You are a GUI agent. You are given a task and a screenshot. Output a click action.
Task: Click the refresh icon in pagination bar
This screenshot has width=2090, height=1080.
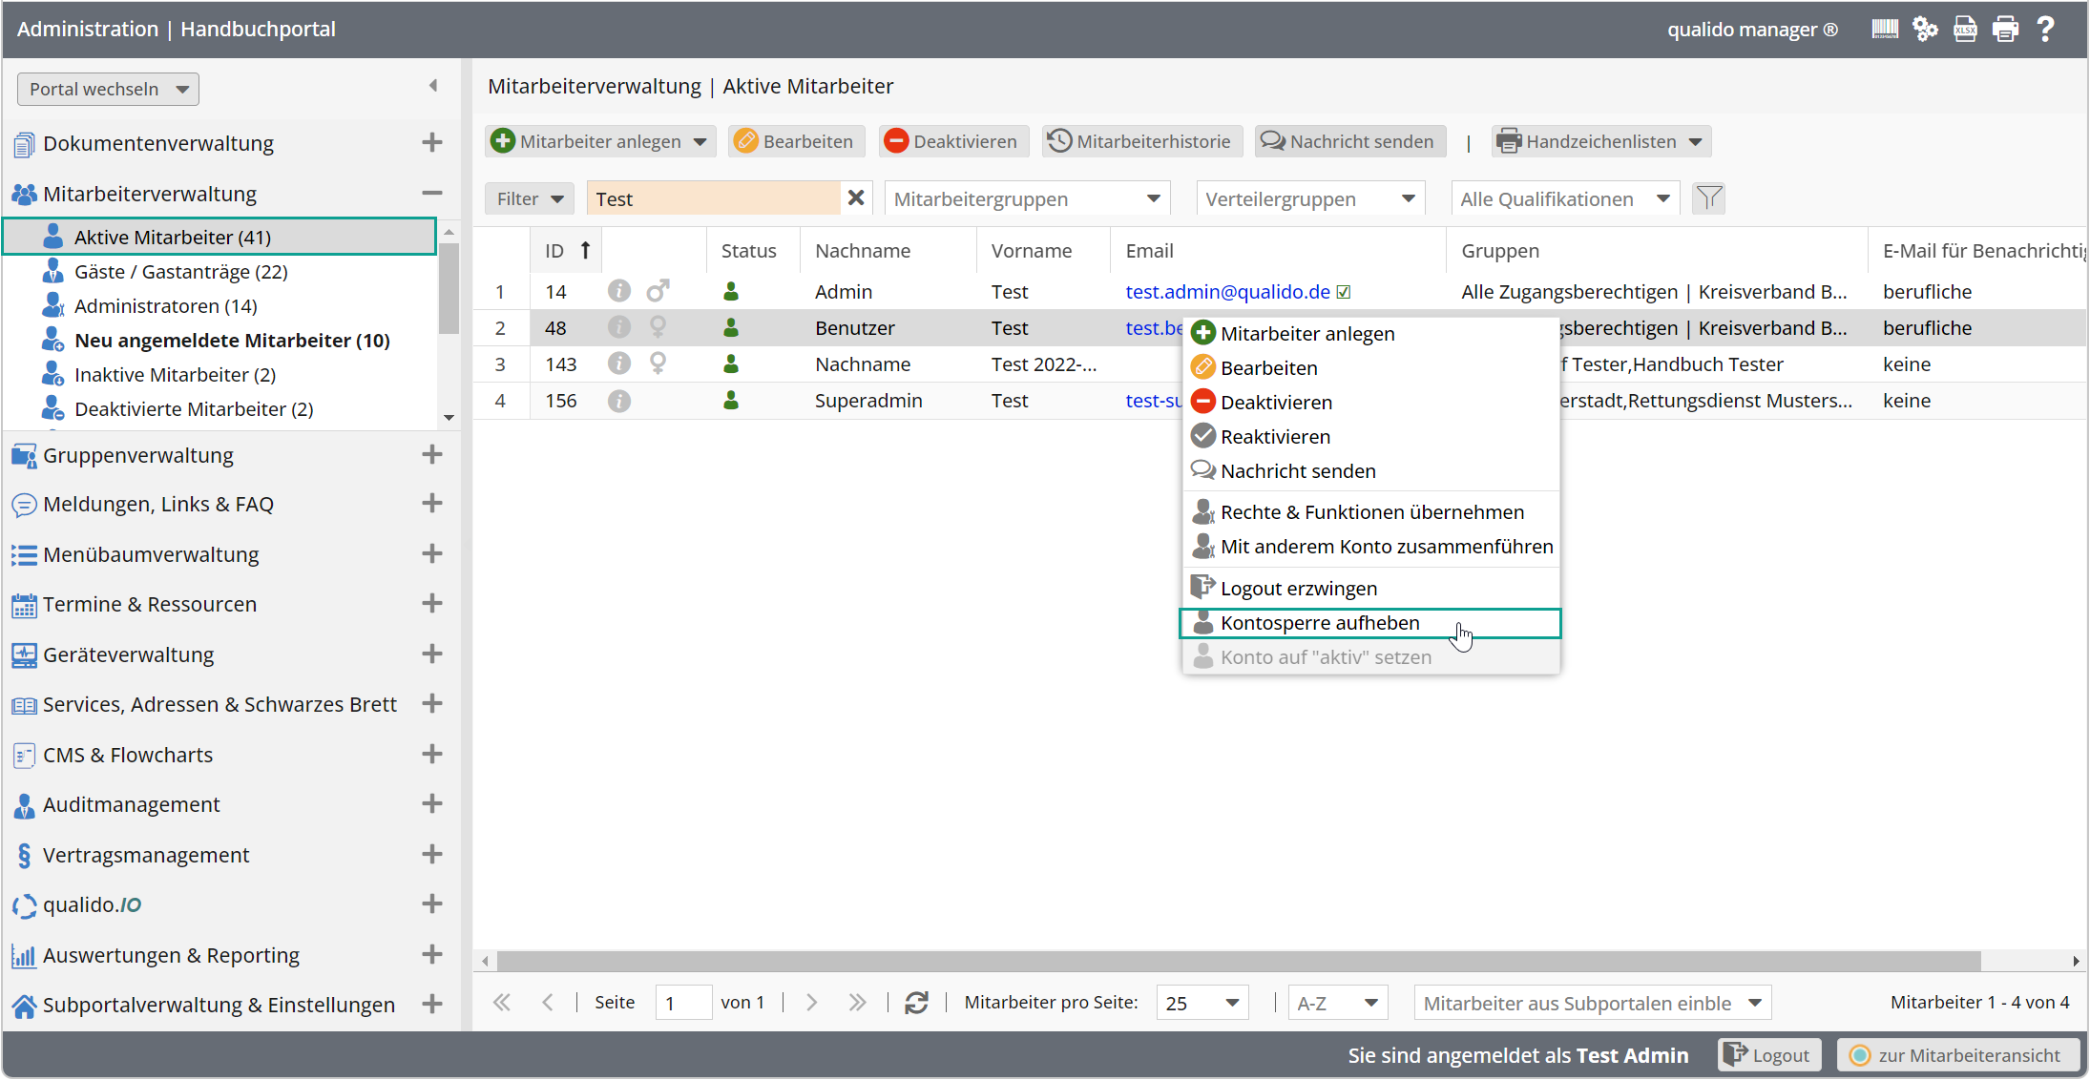916,1003
